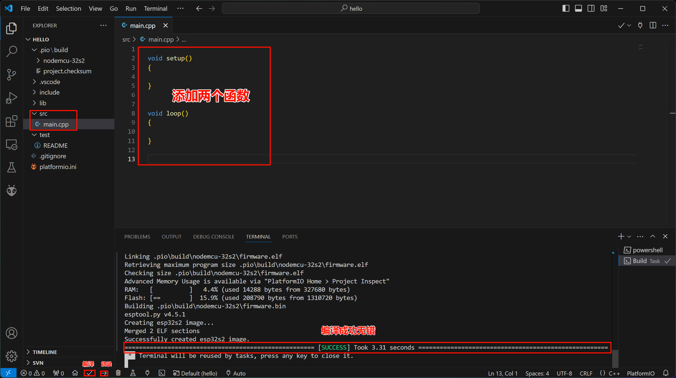Click the C++ language mode indicator
Image resolution: width=676 pixels, height=378 pixels.
[x=614, y=373]
